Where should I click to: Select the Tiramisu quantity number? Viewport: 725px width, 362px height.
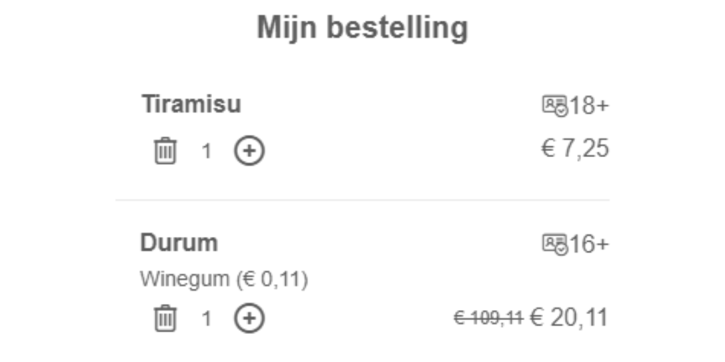(207, 152)
